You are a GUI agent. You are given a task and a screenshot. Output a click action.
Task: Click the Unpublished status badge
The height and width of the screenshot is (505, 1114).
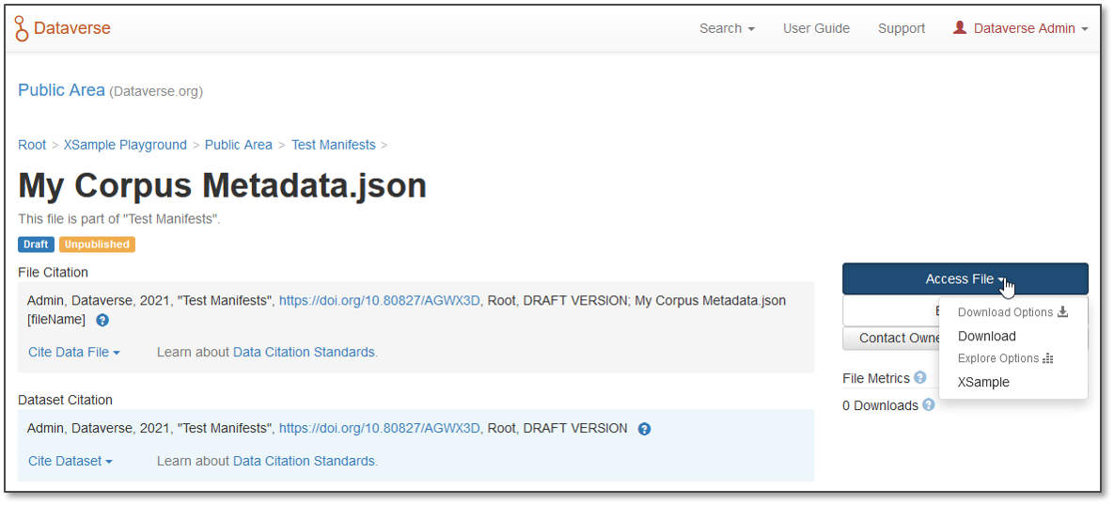[x=97, y=245]
